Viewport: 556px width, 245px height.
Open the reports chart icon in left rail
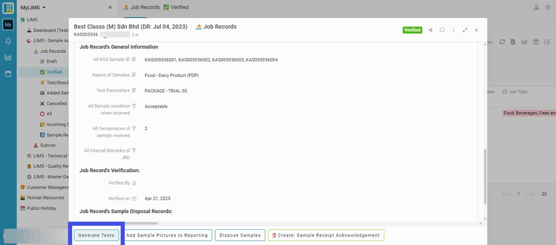tap(8, 57)
